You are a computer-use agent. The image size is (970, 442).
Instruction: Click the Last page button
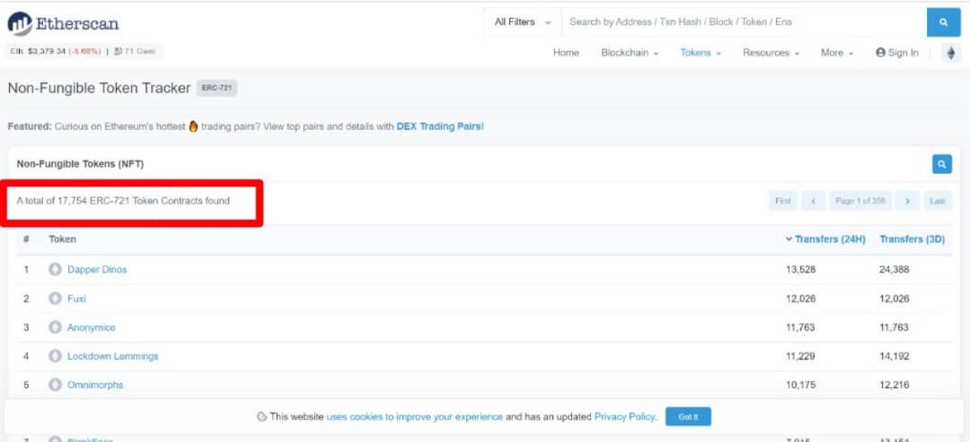(937, 201)
